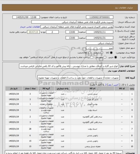Select item name شیر گاز توپی in row 2
140x154 pixels.
pos(92,99)
